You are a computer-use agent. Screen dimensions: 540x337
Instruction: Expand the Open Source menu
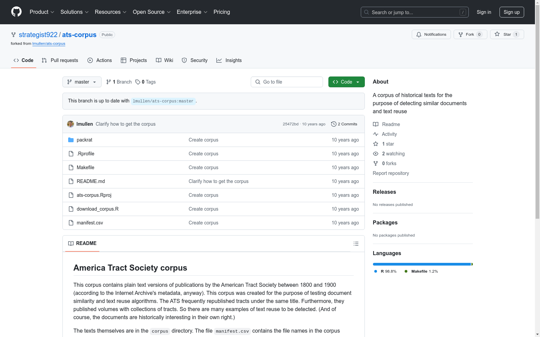pos(152,12)
